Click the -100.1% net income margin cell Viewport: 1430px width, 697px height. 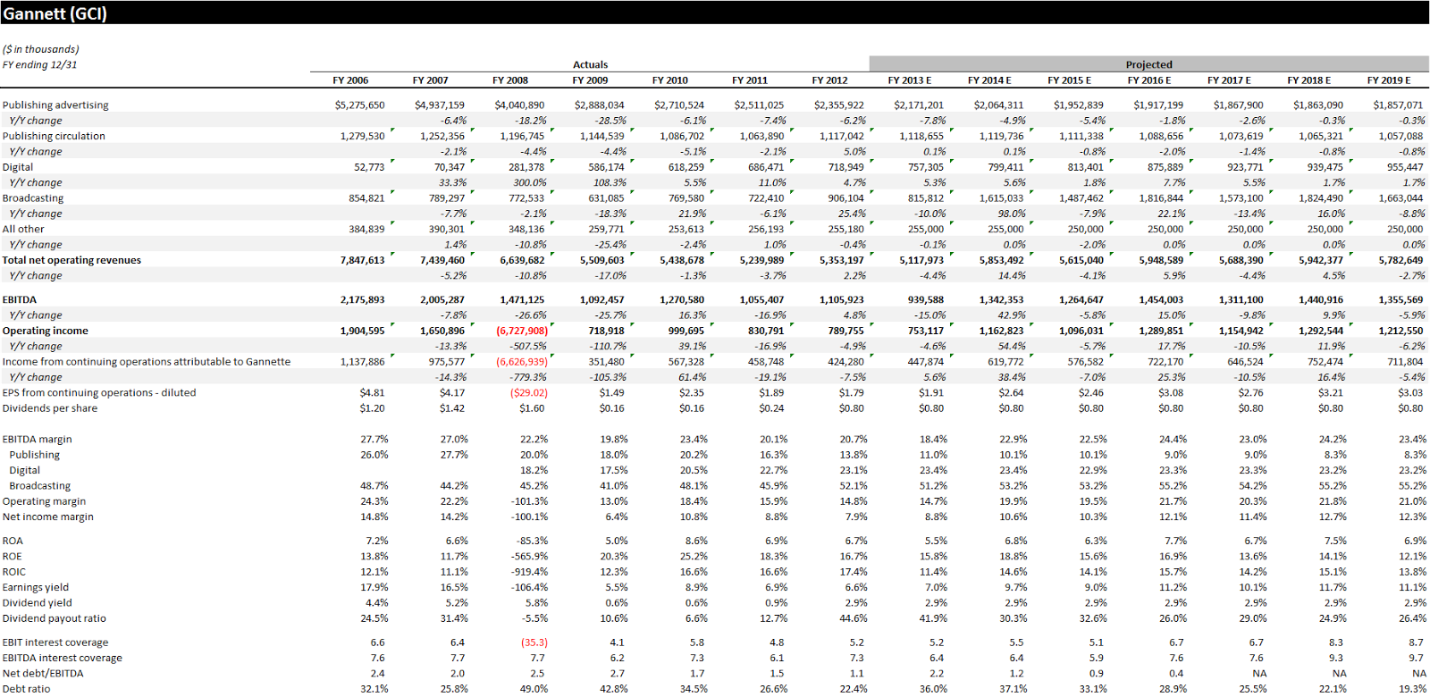(530, 516)
